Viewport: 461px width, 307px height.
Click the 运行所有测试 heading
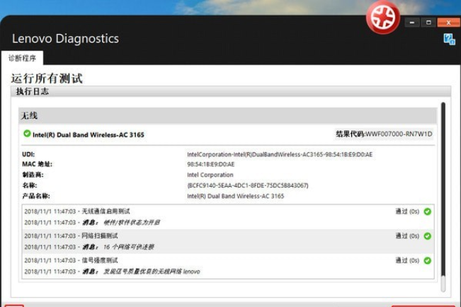(x=47, y=79)
